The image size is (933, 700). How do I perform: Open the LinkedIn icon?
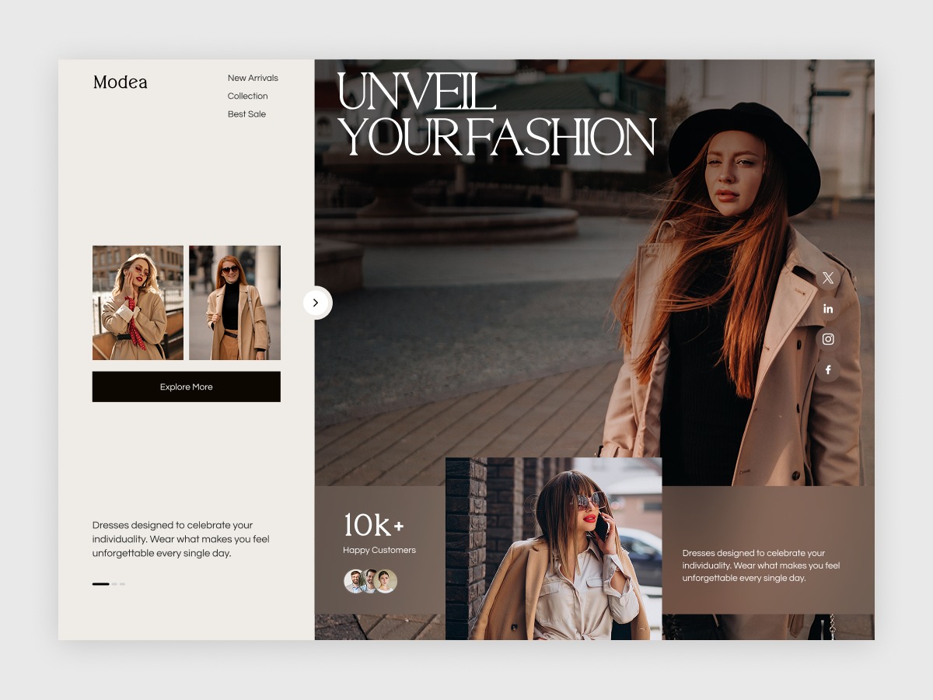point(827,308)
